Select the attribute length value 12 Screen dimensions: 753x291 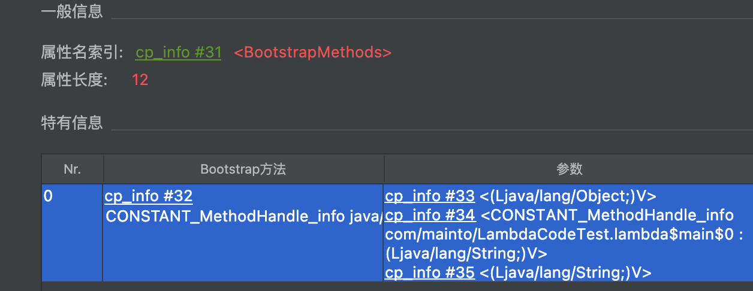tap(140, 80)
